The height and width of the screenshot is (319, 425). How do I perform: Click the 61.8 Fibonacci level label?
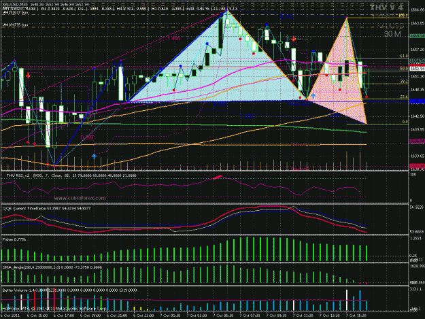404,56
